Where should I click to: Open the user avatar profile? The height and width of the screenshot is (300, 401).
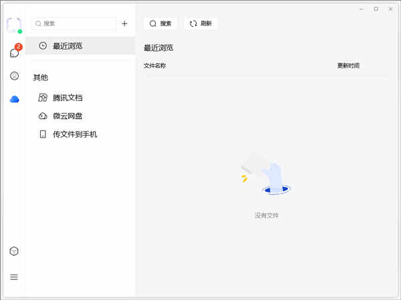[14, 25]
